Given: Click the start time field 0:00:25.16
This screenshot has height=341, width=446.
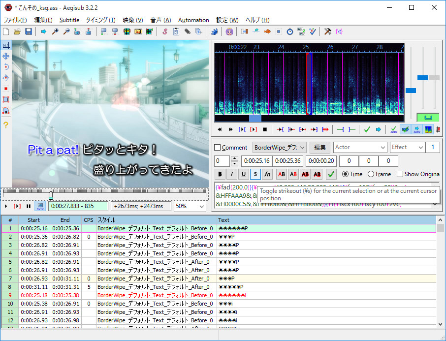Looking at the screenshot, I should coord(256,161).
